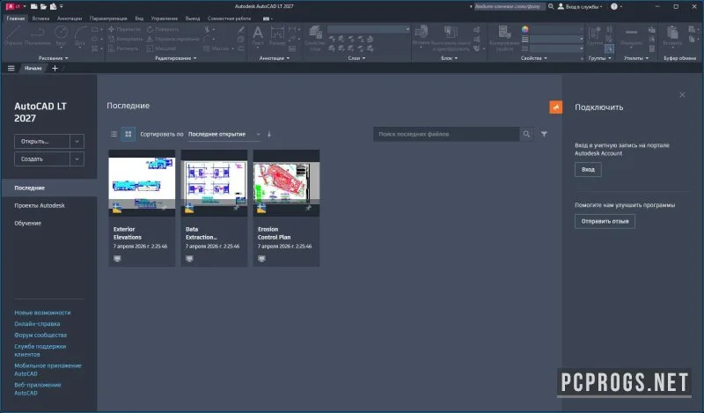Image resolution: width=704 pixels, height=413 pixels.
Task: Select the Размер dimension tool
Action: click(x=277, y=36)
